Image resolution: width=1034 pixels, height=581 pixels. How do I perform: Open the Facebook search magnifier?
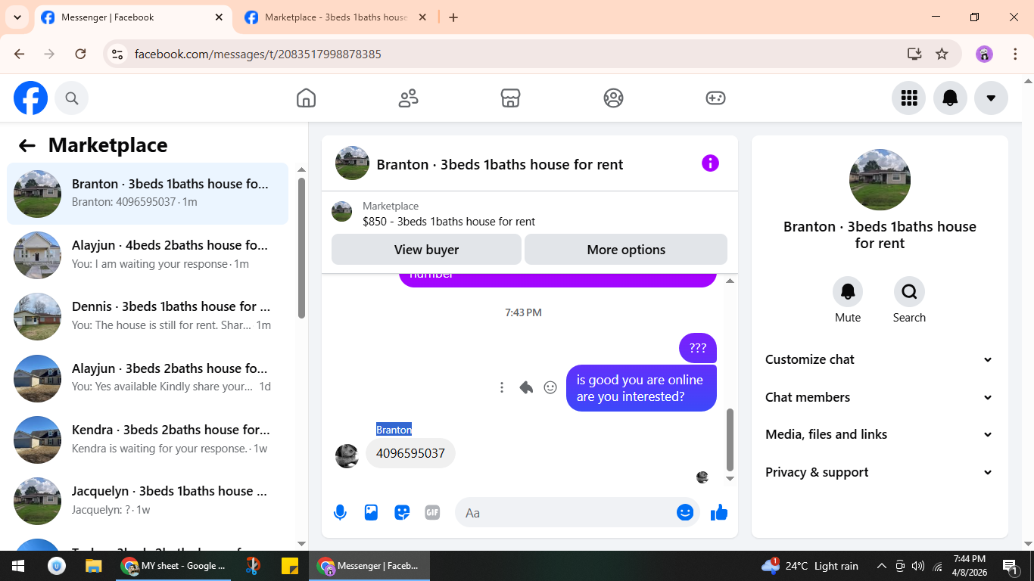(x=72, y=98)
